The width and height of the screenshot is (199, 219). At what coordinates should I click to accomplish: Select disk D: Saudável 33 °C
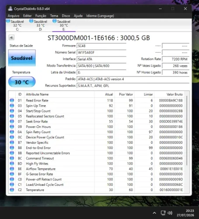coord(41,25)
